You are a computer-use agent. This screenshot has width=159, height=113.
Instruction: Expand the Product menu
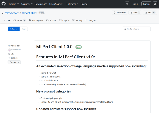tap(14, 4)
